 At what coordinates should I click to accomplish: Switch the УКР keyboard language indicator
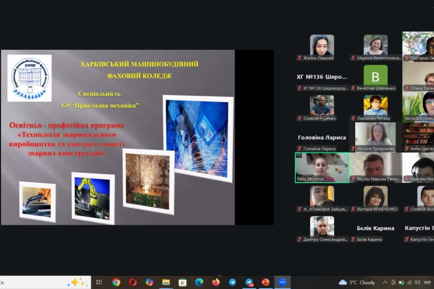tap(427, 282)
